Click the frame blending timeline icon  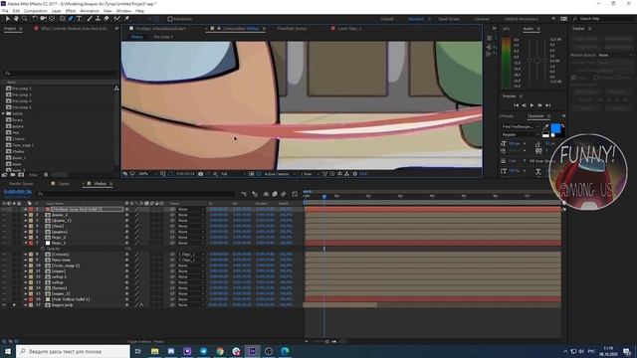tap(275, 195)
